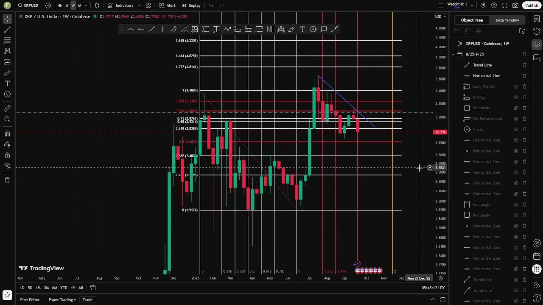Enter fullscreen mode

point(505,6)
